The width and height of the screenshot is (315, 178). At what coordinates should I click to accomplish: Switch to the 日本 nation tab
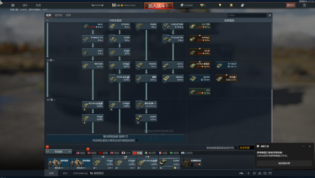[x=126, y=153]
